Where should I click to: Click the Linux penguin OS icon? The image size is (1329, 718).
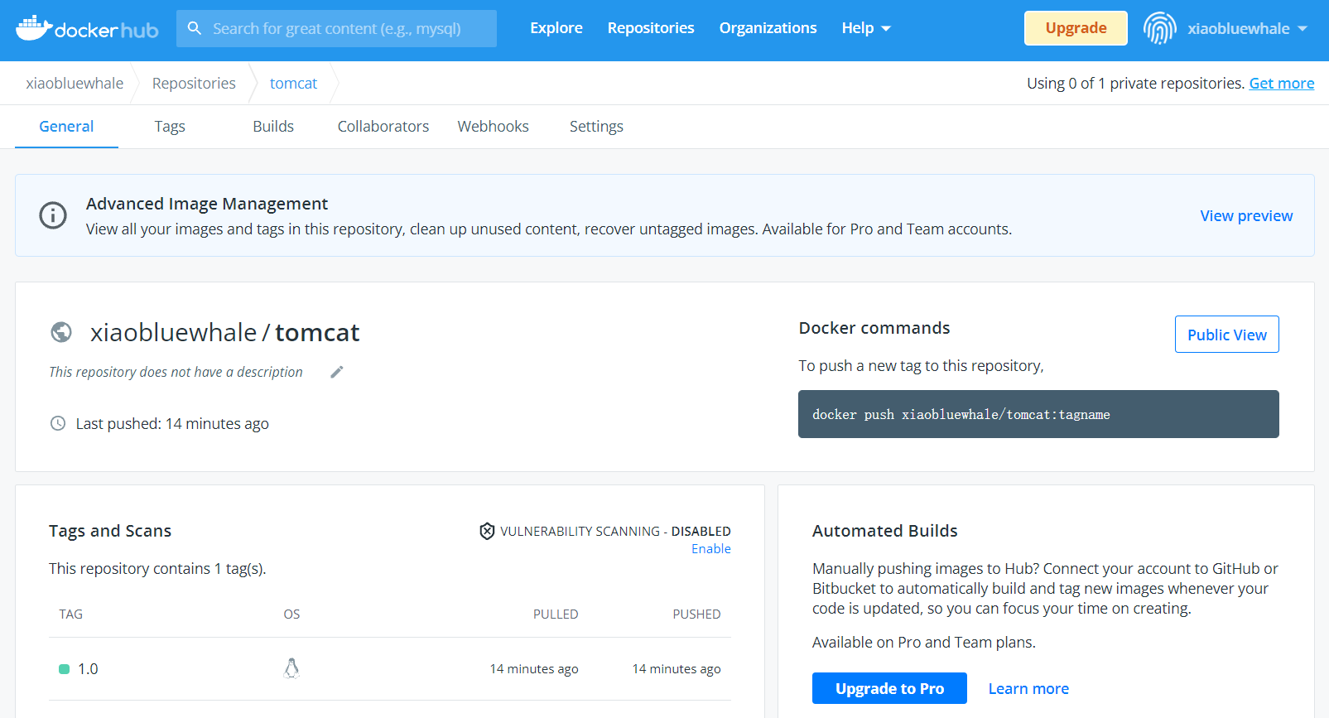[x=291, y=668]
